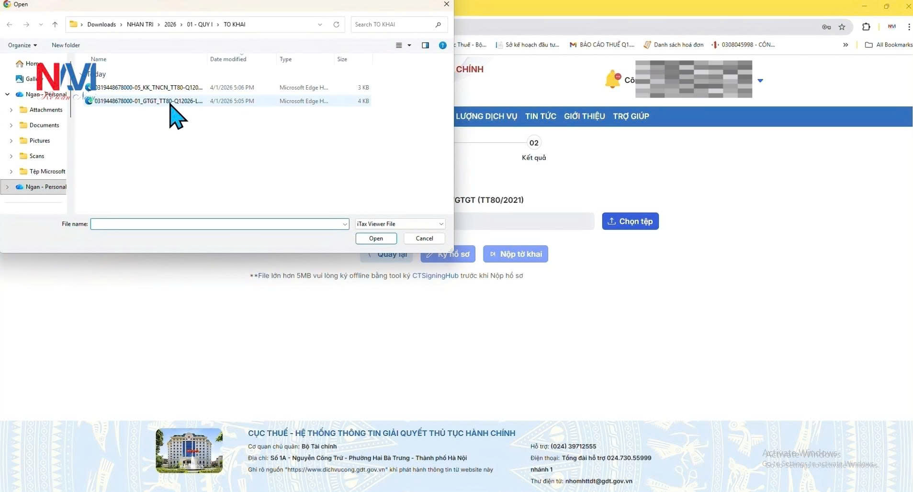
Task: Click the File name input field
Action: click(215, 224)
